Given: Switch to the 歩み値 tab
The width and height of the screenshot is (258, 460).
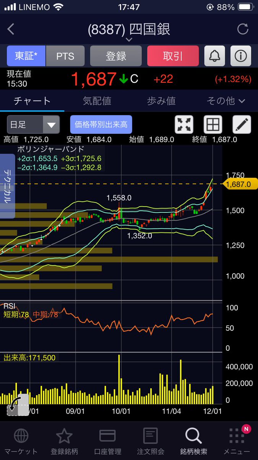Looking at the screenshot, I should pyautogui.click(x=161, y=101).
